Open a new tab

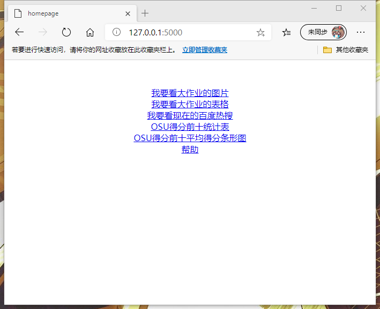point(145,13)
